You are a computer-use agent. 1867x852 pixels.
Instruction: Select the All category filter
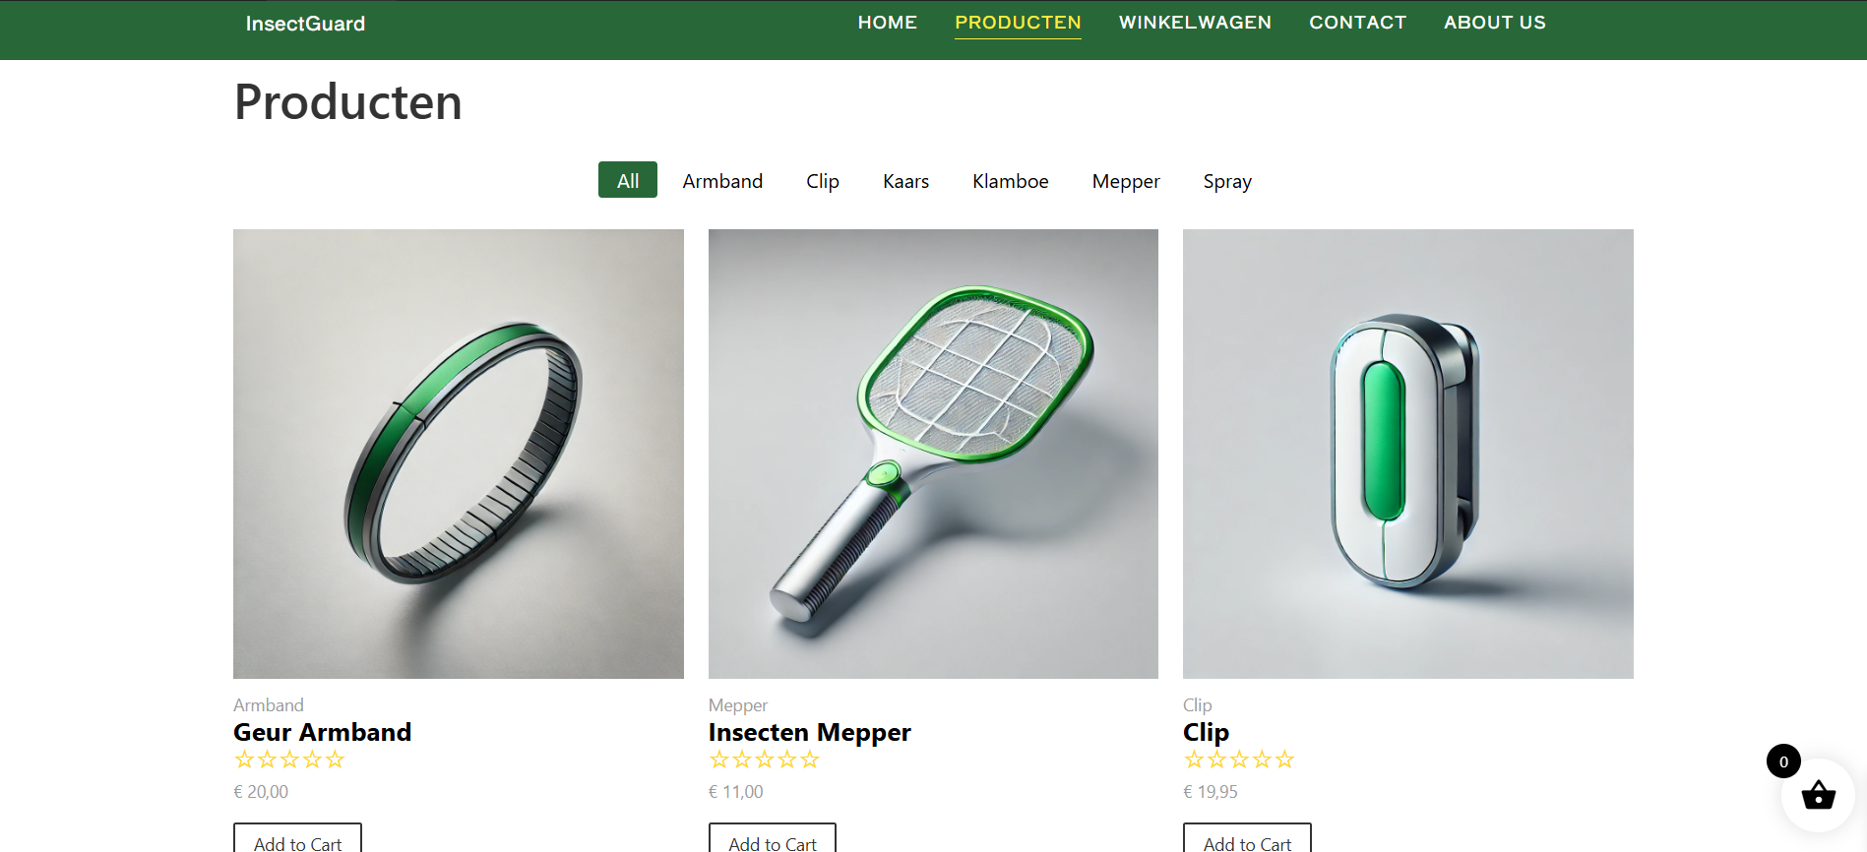click(x=628, y=180)
